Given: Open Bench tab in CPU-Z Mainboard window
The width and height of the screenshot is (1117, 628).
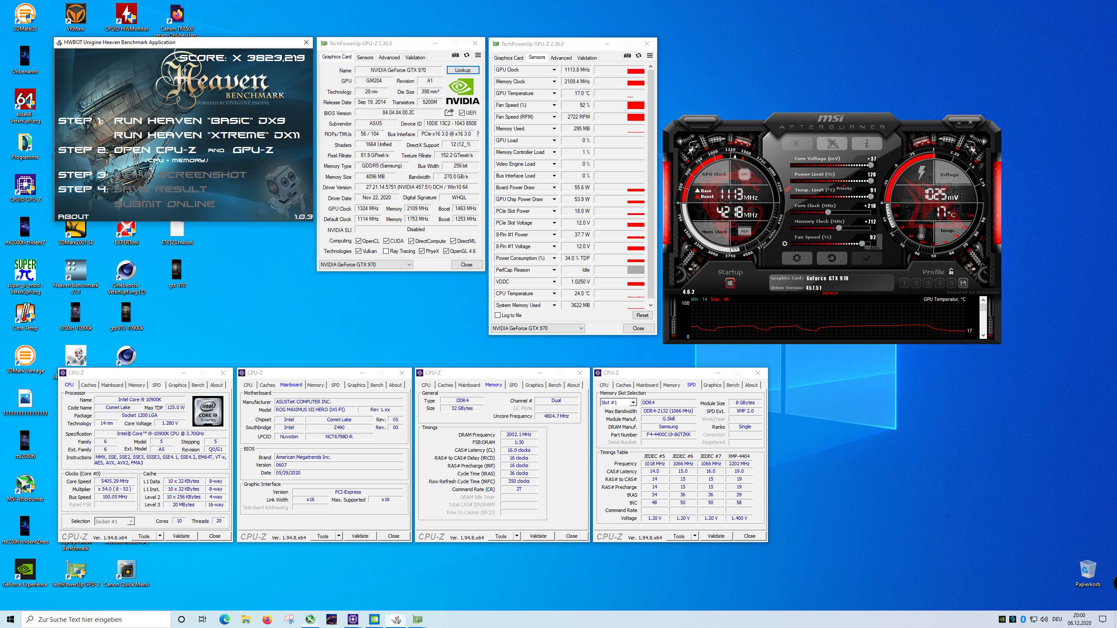Looking at the screenshot, I should click(377, 385).
